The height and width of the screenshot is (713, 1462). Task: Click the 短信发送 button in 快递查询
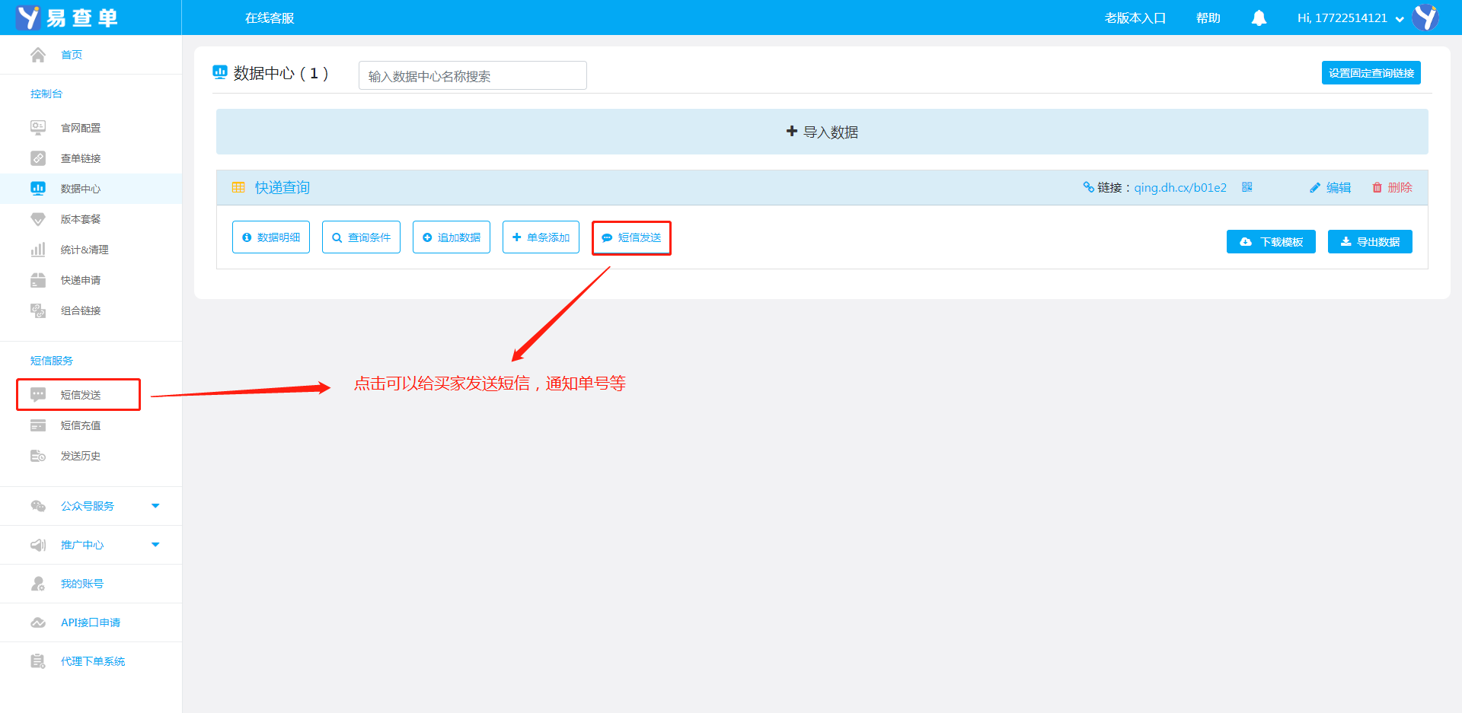(631, 238)
